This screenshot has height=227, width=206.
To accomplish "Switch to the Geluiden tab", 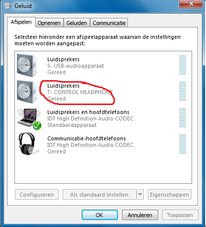I will [x=77, y=23].
